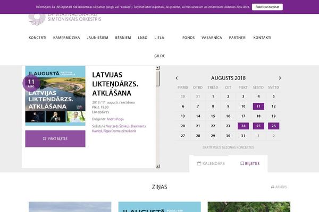Click the 11 Aug date badge
319x212 pixels.
31,83
